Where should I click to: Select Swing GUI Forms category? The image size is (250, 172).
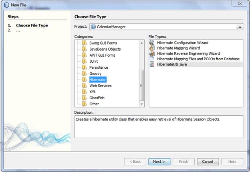[x=103, y=43]
